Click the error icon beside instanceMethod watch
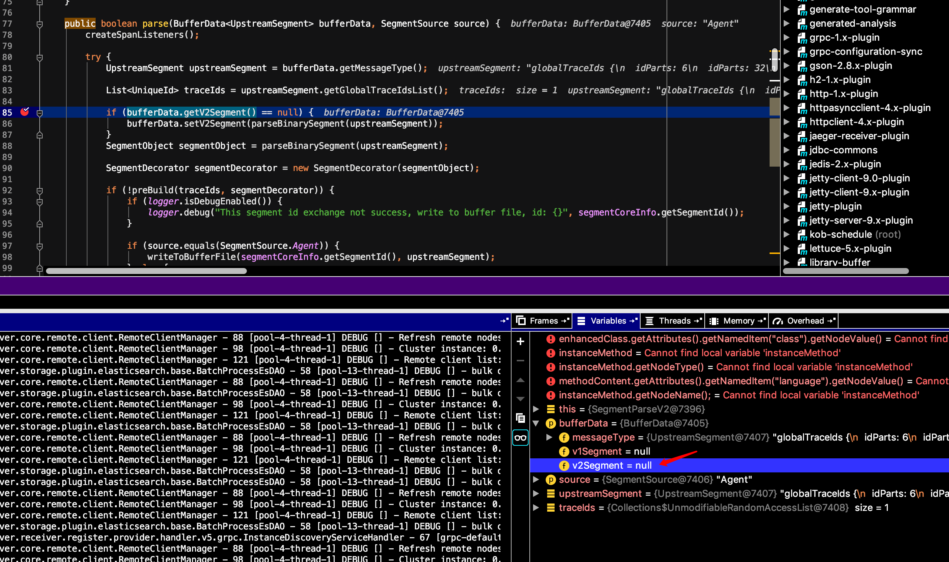This screenshot has width=949, height=562. click(x=550, y=353)
